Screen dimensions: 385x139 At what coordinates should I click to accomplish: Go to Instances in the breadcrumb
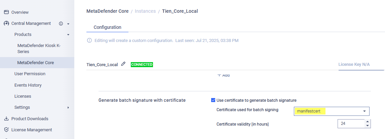pos(145,11)
